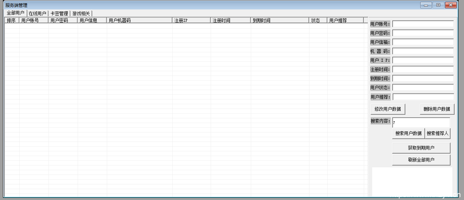Click the 用户机器码 column header
This screenshot has width=464, height=200.
click(140, 20)
